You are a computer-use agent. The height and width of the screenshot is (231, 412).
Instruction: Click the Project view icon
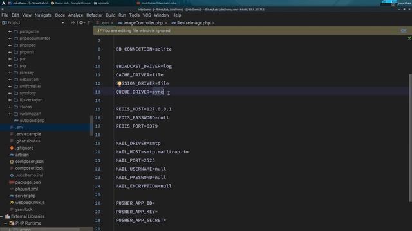(x=5, y=23)
